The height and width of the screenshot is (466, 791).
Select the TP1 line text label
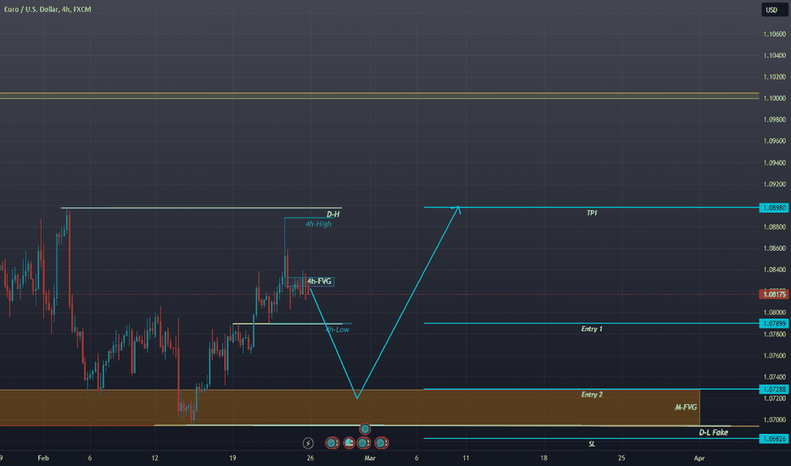tap(592, 214)
